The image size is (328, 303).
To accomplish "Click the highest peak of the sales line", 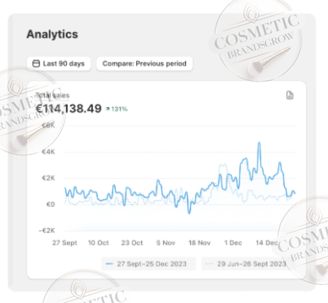I will (259, 143).
